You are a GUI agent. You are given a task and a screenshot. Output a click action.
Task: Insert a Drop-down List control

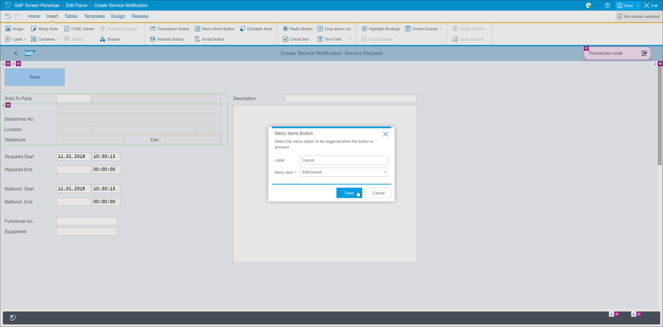tap(334, 29)
